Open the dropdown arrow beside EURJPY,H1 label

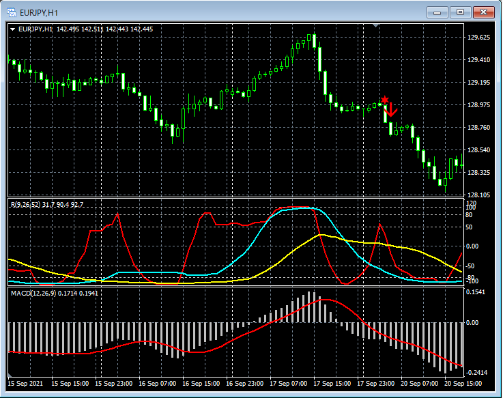(12, 29)
